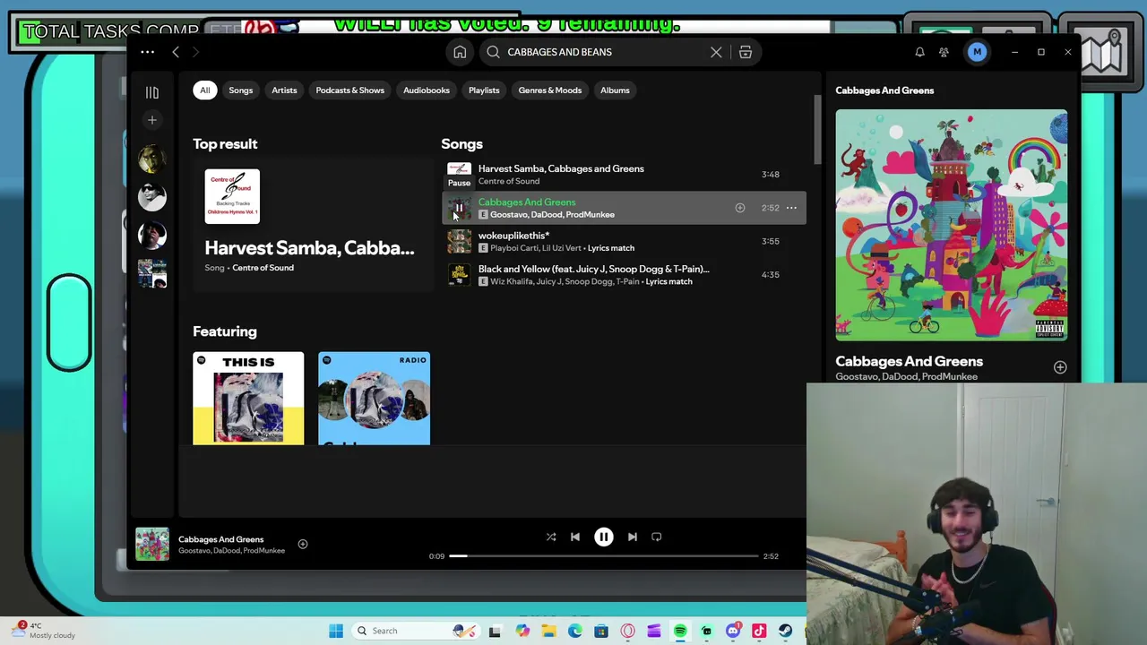
Task: Open the Radio playlist thumbnail
Action: pyautogui.click(x=374, y=399)
